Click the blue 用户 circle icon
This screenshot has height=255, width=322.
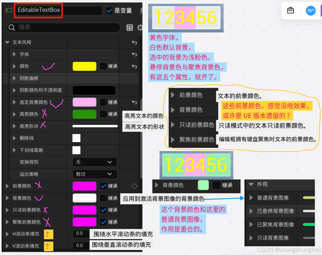(x=311, y=11)
